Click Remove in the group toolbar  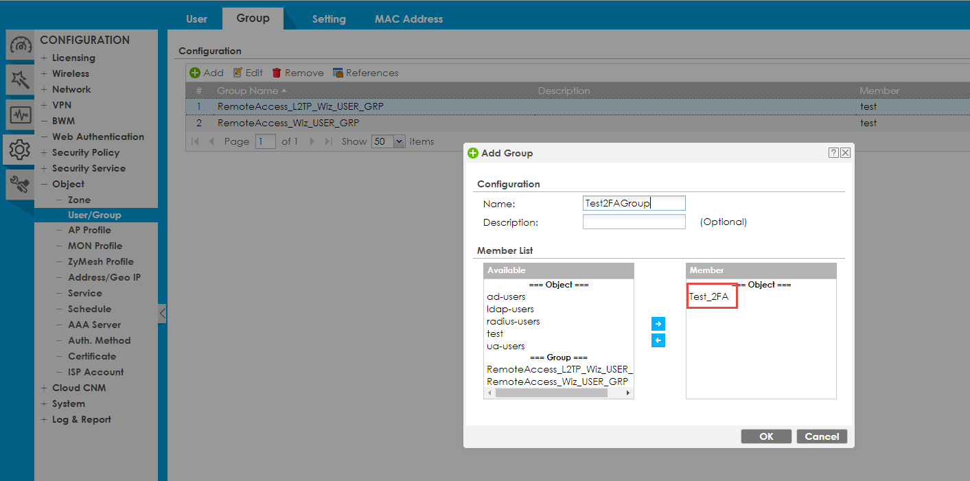coord(297,73)
